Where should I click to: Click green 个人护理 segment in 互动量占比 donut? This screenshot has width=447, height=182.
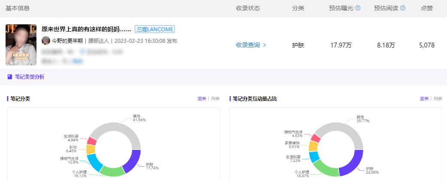325,169
